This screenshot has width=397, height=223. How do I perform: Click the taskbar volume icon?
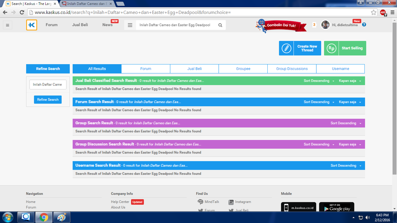368,217
